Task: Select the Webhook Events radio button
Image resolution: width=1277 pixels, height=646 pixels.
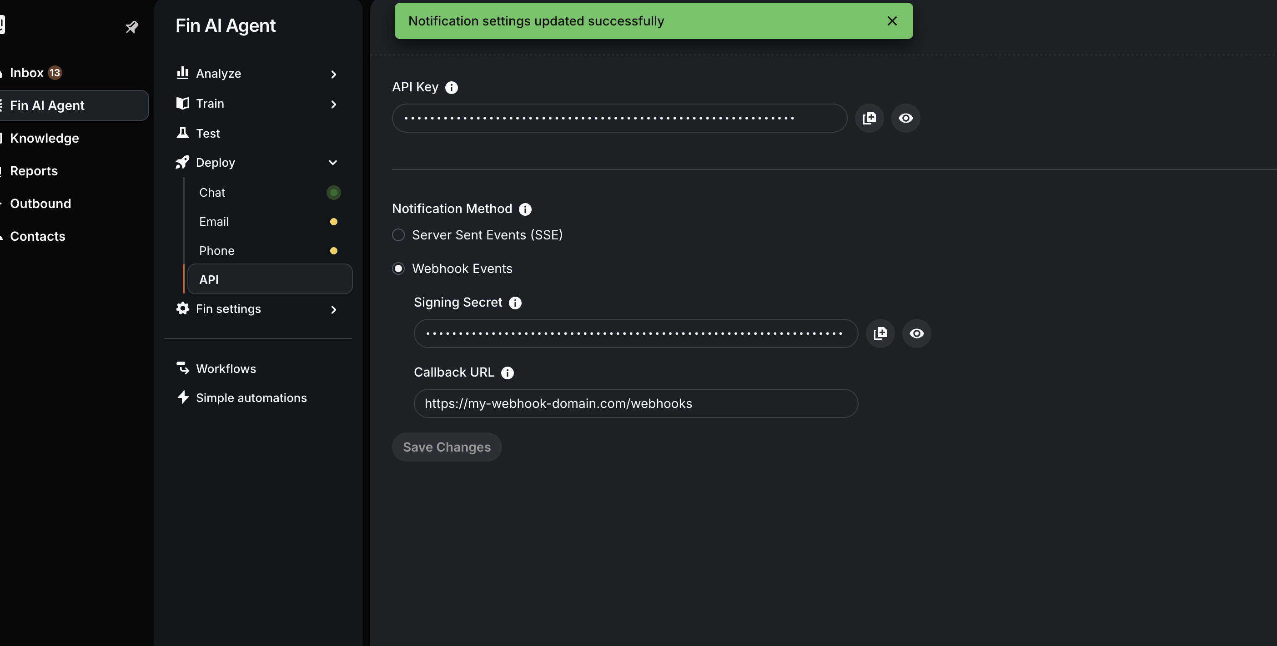Action: point(398,269)
